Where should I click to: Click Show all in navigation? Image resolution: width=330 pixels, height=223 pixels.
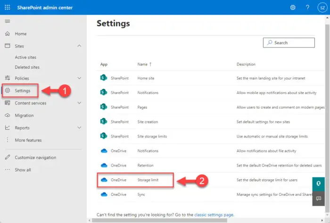click(23, 170)
